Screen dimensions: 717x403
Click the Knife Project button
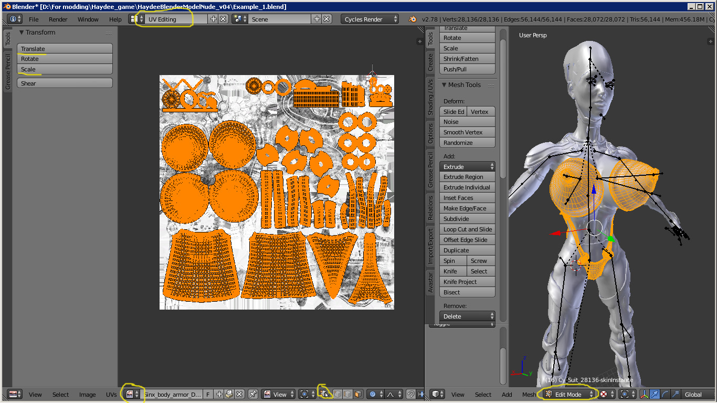[x=467, y=282]
